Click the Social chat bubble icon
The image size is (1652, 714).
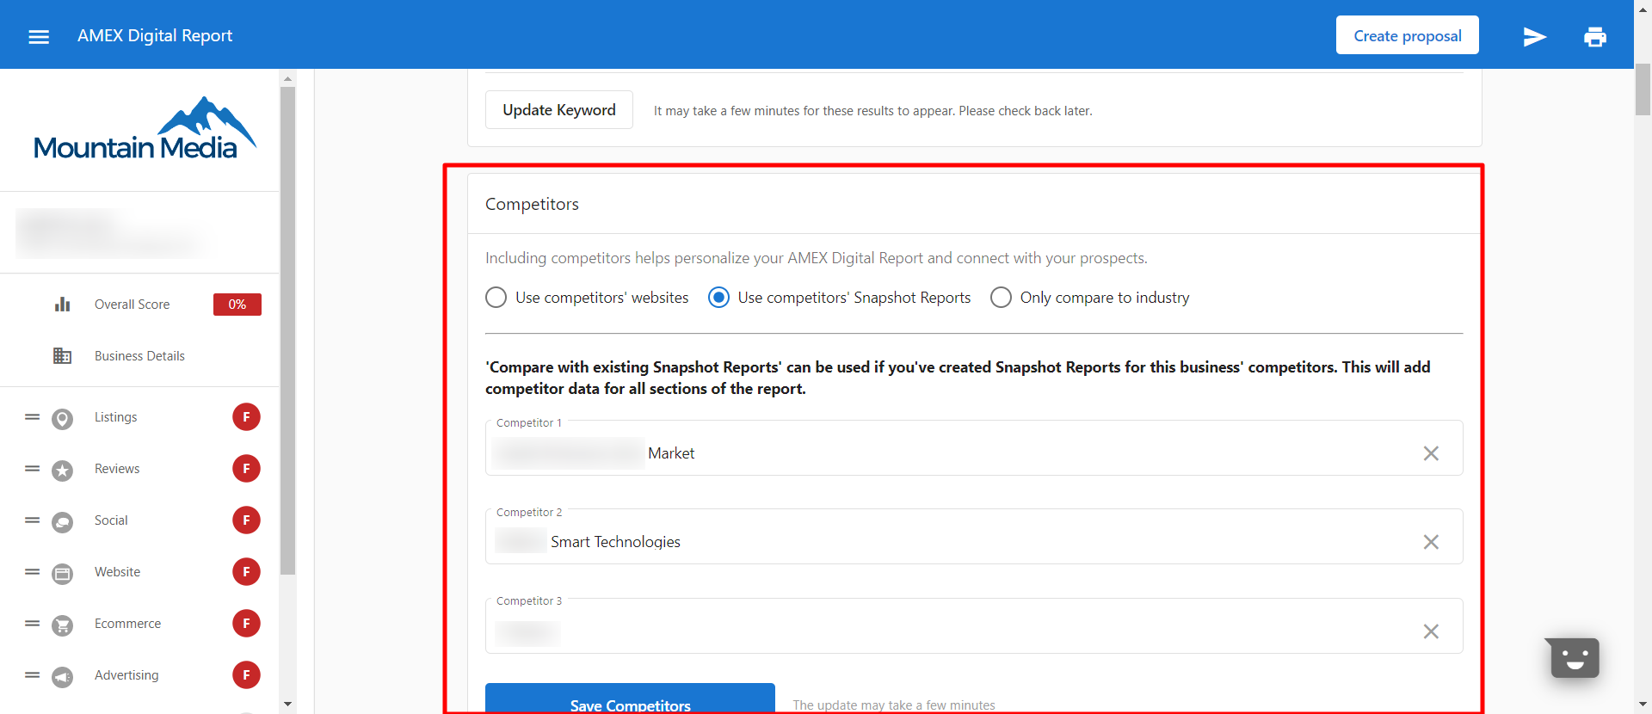(x=62, y=522)
